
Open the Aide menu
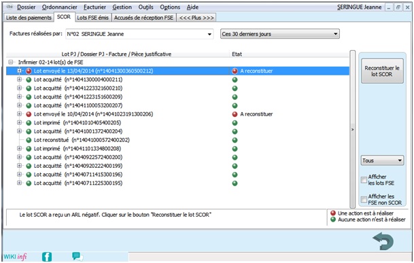tap(192, 7)
